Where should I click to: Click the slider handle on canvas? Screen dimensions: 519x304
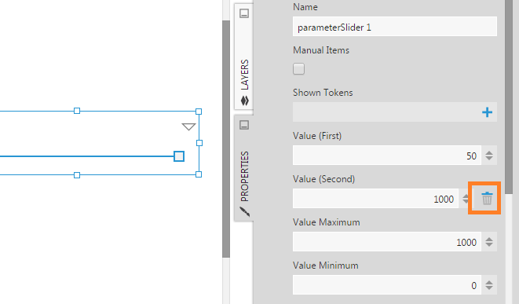[179, 156]
